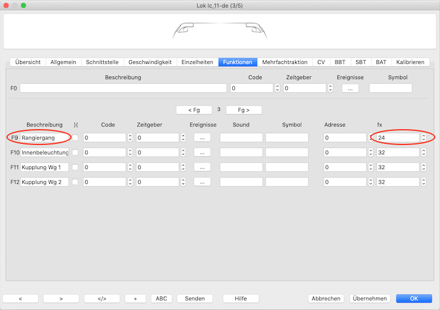
Task: Click the F12 Kupplung Wg 2 description field
Action: pyautogui.click(x=45, y=182)
